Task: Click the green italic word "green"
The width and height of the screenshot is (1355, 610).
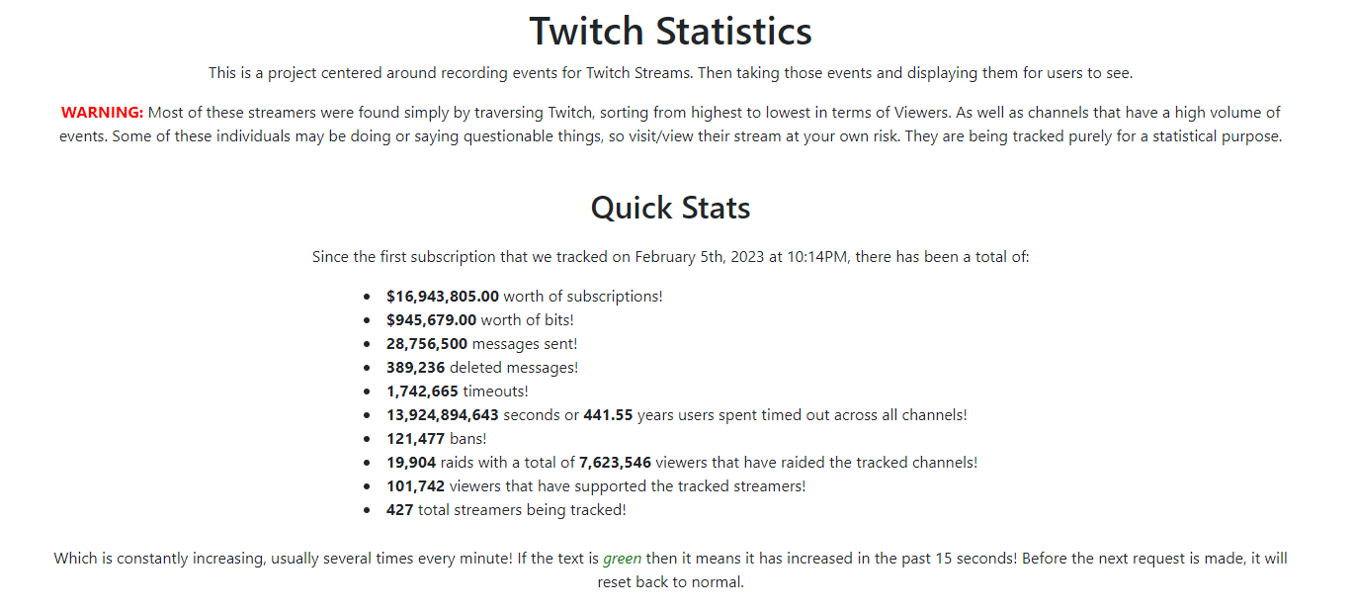Action: pos(622,559)
